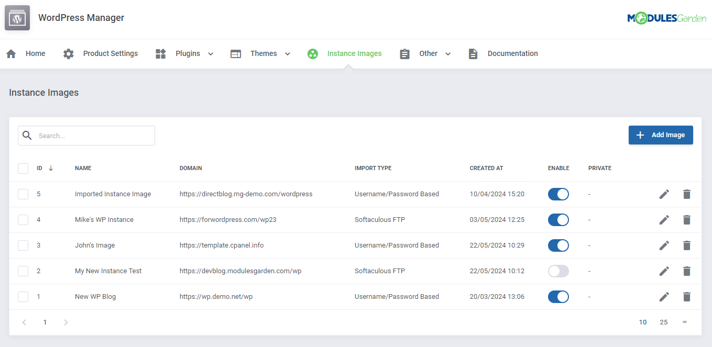Open the https://template.cpanel.info link
Screen dimensions: 712x347
click(222, 245)
